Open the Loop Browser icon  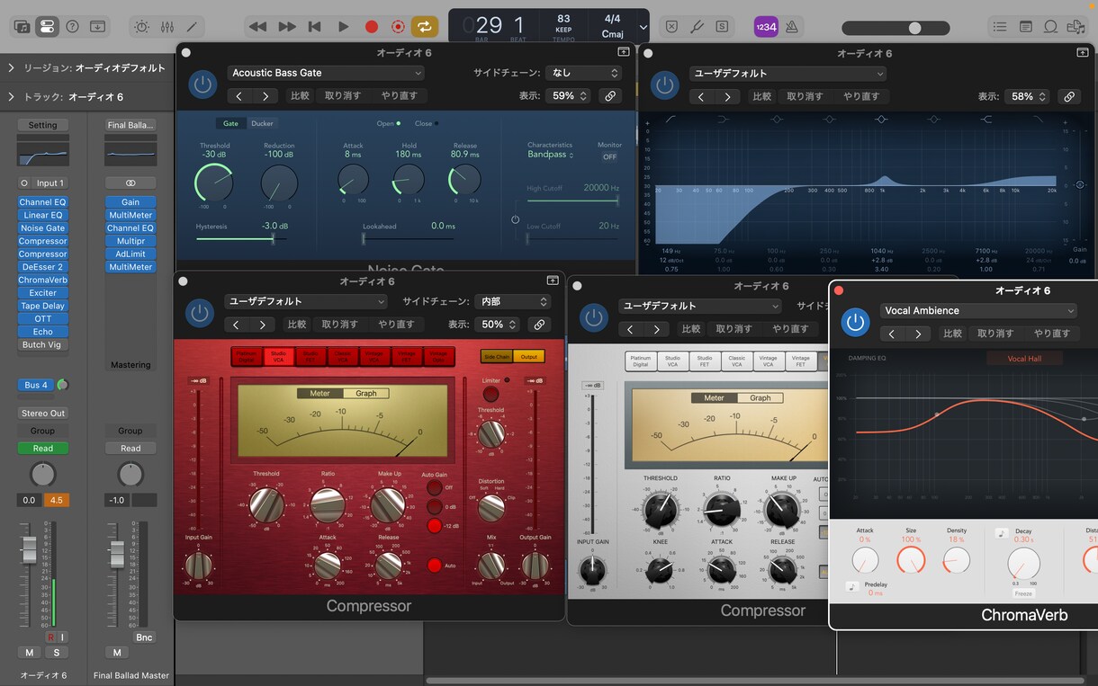pyautogui.click(x=1050, y=27)
